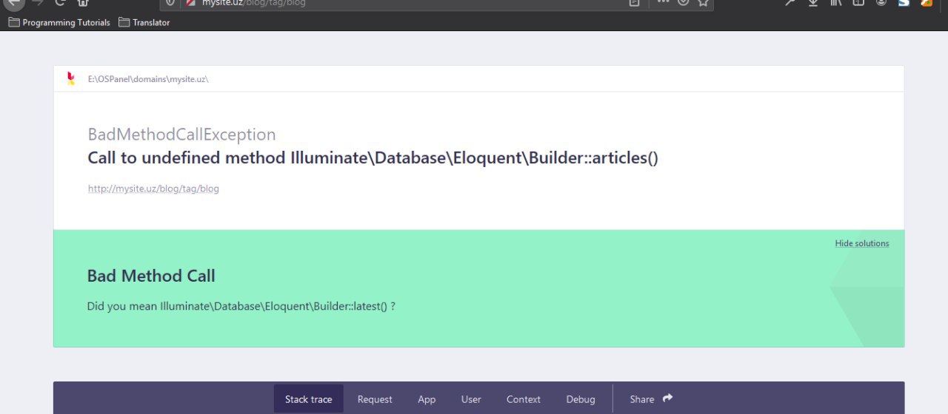The height and width of the screenshot is (414, 948).
Task: Open the Stack trace tab
Action: point(309,399)
